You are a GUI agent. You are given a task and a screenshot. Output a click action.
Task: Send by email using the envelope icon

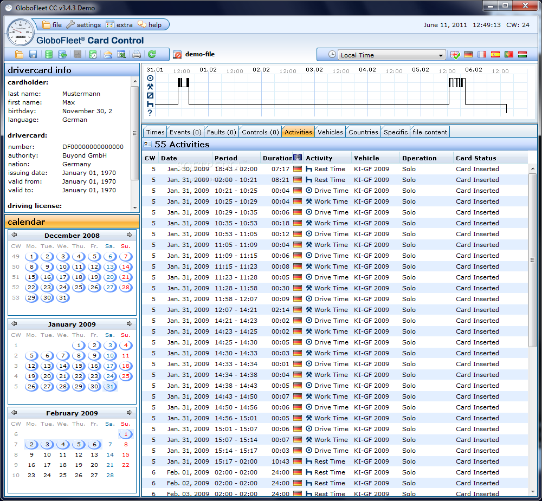coord(108,55)
